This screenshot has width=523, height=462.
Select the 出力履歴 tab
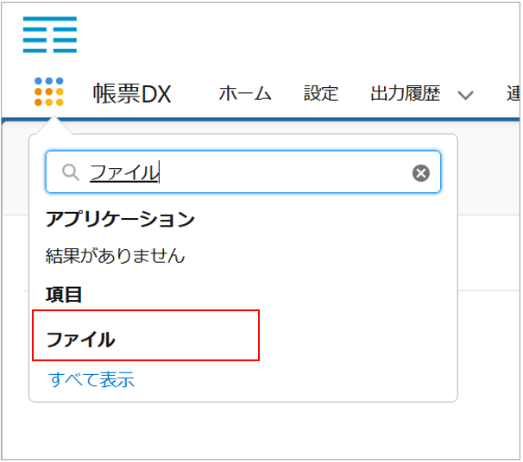(x=405, y=94)
